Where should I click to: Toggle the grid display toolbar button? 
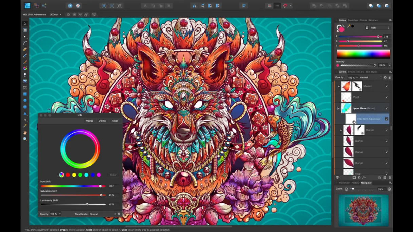(x=270, y=6)
